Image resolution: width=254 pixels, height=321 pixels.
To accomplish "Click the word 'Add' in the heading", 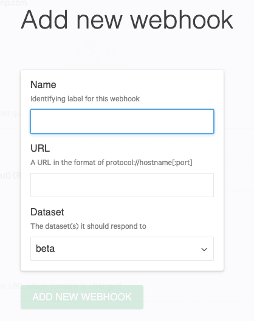I will click(44, 19).
